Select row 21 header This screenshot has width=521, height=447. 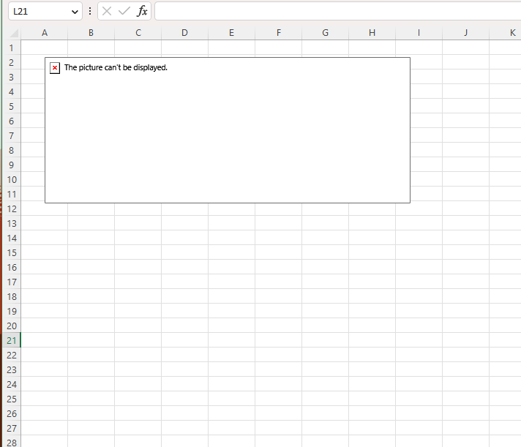coord(11,340)
